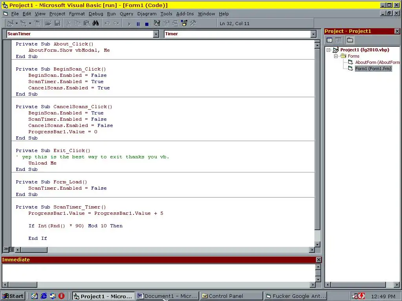Click code window vertical scrollbar up arrow
The image size is (402, 301).
(x=317, y=45)
